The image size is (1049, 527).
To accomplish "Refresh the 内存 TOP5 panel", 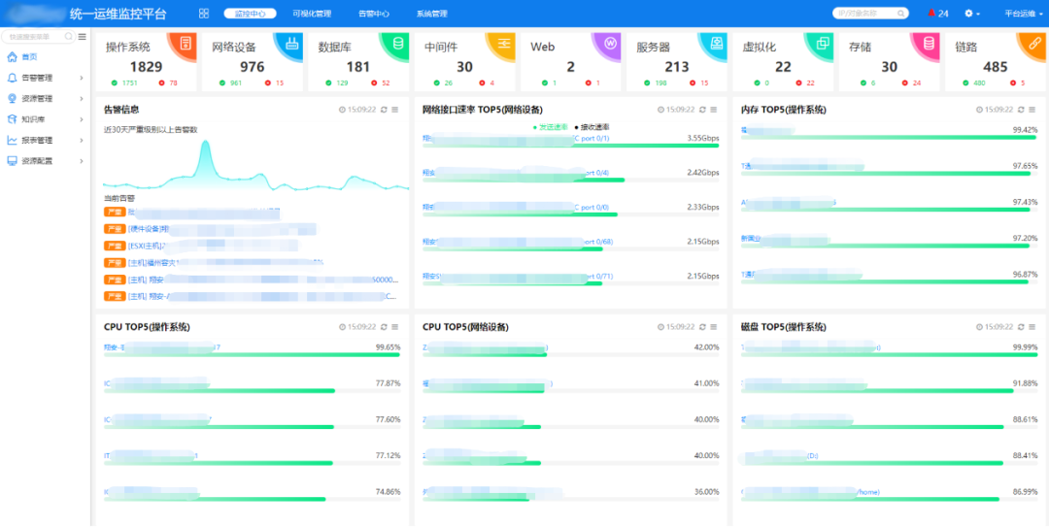I will click(x=1022, y=110).
